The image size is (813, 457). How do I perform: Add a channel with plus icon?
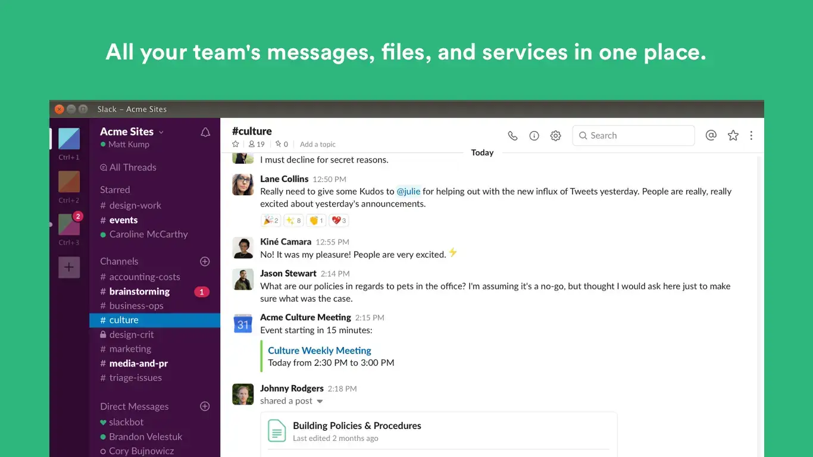coord(205,261)
